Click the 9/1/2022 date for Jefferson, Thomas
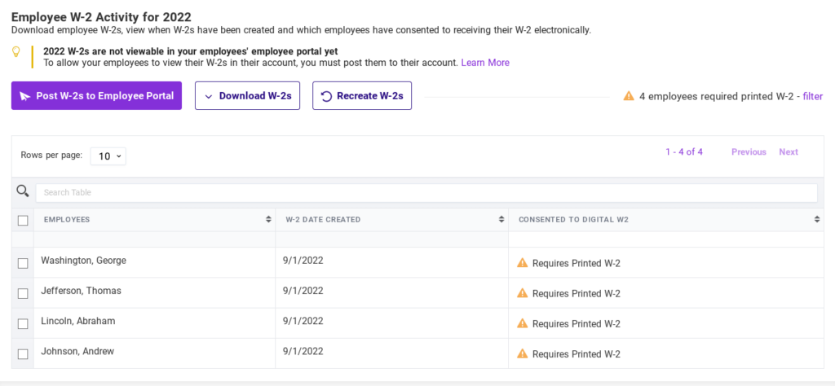This screenshot has width=835, height=386. (303, 291)
